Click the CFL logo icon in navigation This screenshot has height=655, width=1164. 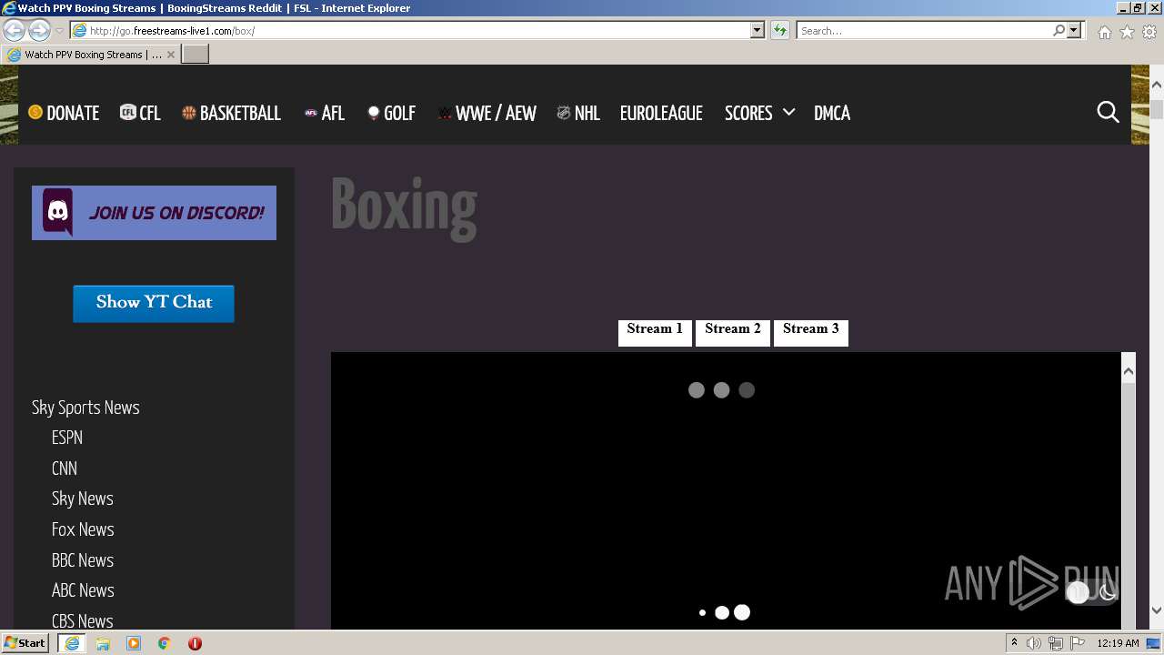(127, 112)
